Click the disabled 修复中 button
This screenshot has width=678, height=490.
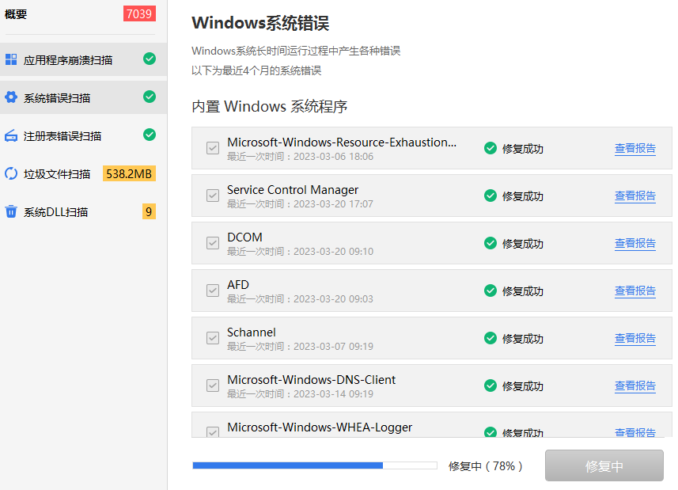[604, 465]
